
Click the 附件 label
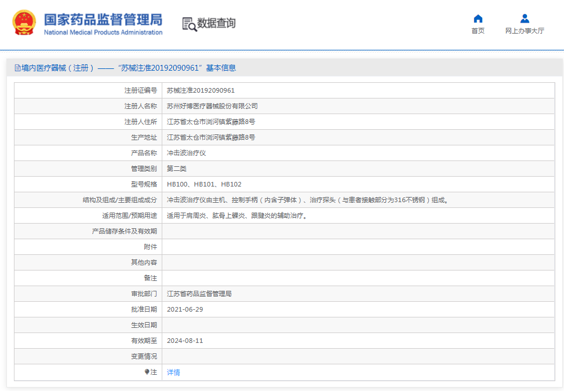tap(150, 247)
